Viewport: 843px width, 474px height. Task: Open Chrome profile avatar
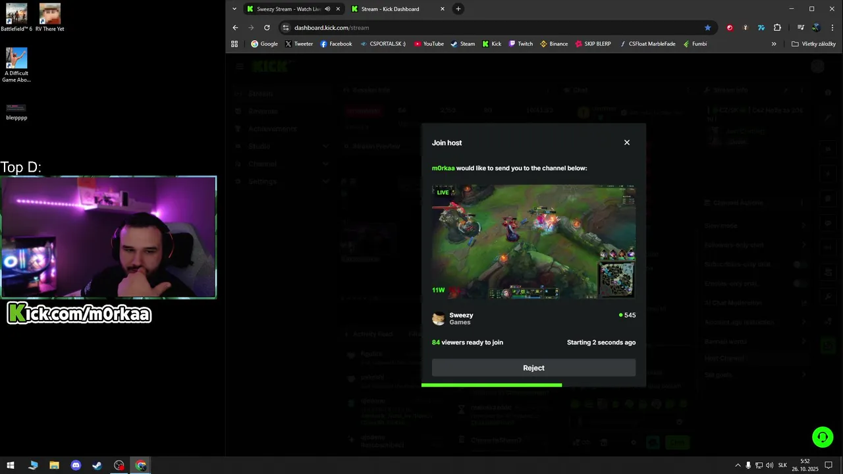click(x=816, y=28)
